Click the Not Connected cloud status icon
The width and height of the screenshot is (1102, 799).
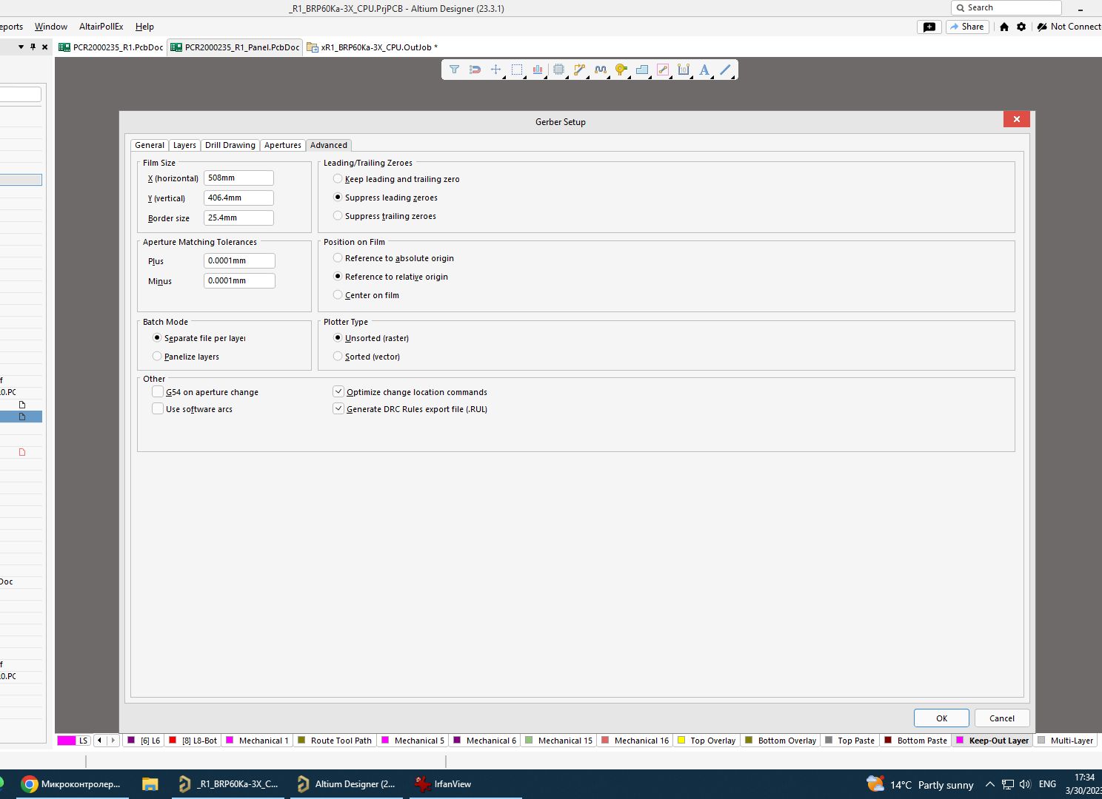[1042, 27]
